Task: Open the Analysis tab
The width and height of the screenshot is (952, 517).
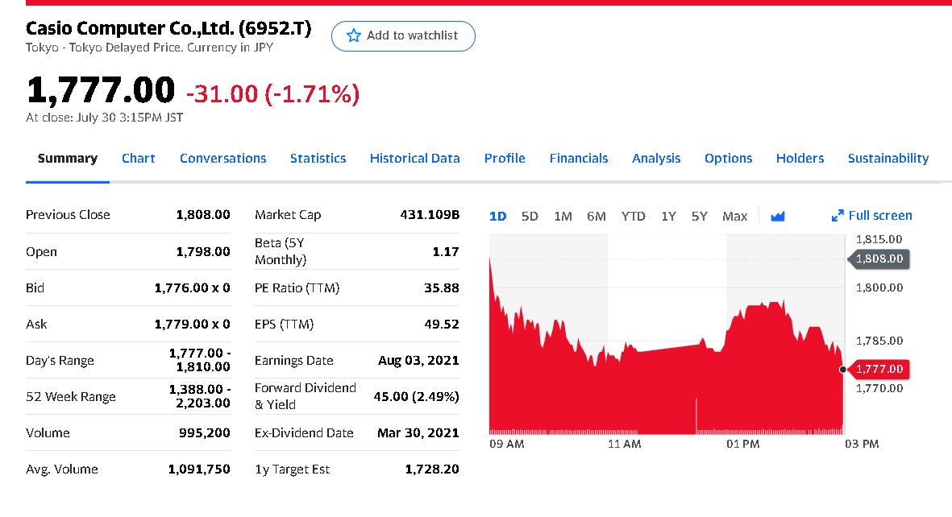Action: 656,159
